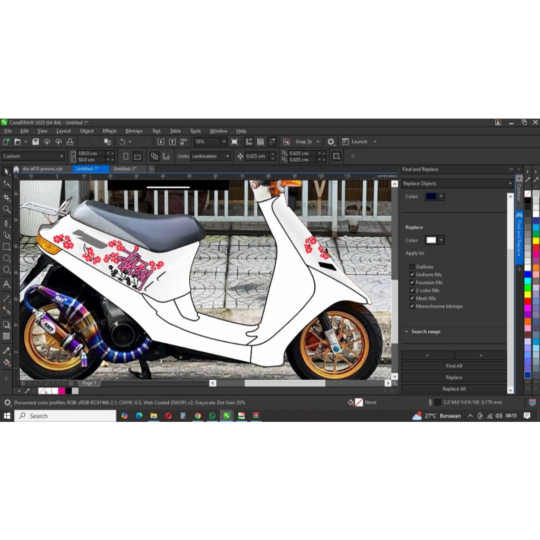Image resolution: width=540 pixels, height=540 pixels.
Task: Activate the Text tool
Action: click(x=7, y=284)
